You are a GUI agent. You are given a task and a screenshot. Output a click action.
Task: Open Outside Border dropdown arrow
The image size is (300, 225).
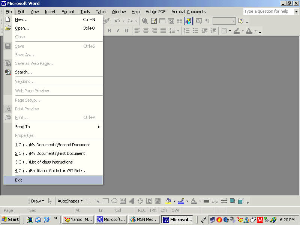(230, 31)
